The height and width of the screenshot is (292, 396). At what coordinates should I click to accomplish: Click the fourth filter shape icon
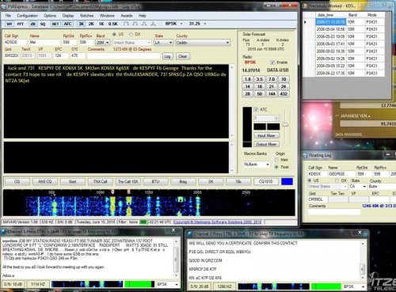click(x=153, y=24)
